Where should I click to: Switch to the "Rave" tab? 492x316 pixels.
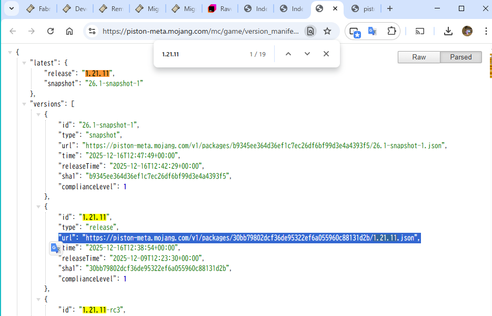(x=219, y=8)
